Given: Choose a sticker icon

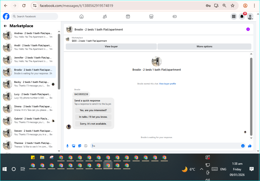Looking at the screenshot, I should 79,146.
